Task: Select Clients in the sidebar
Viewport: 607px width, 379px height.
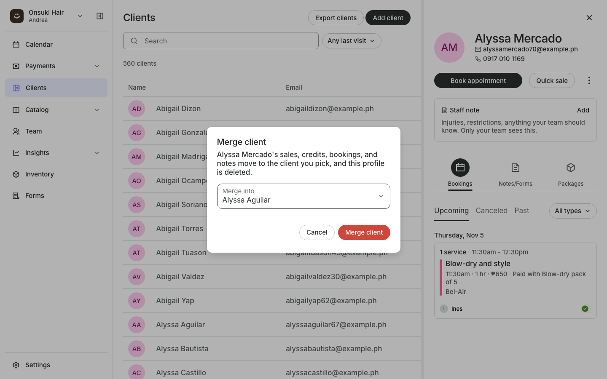Action: [56, 88]
